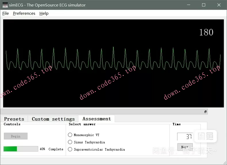Switch to the Presets tab
The width and height of the screenshot is (227, 165).
[x=14, y=119]
